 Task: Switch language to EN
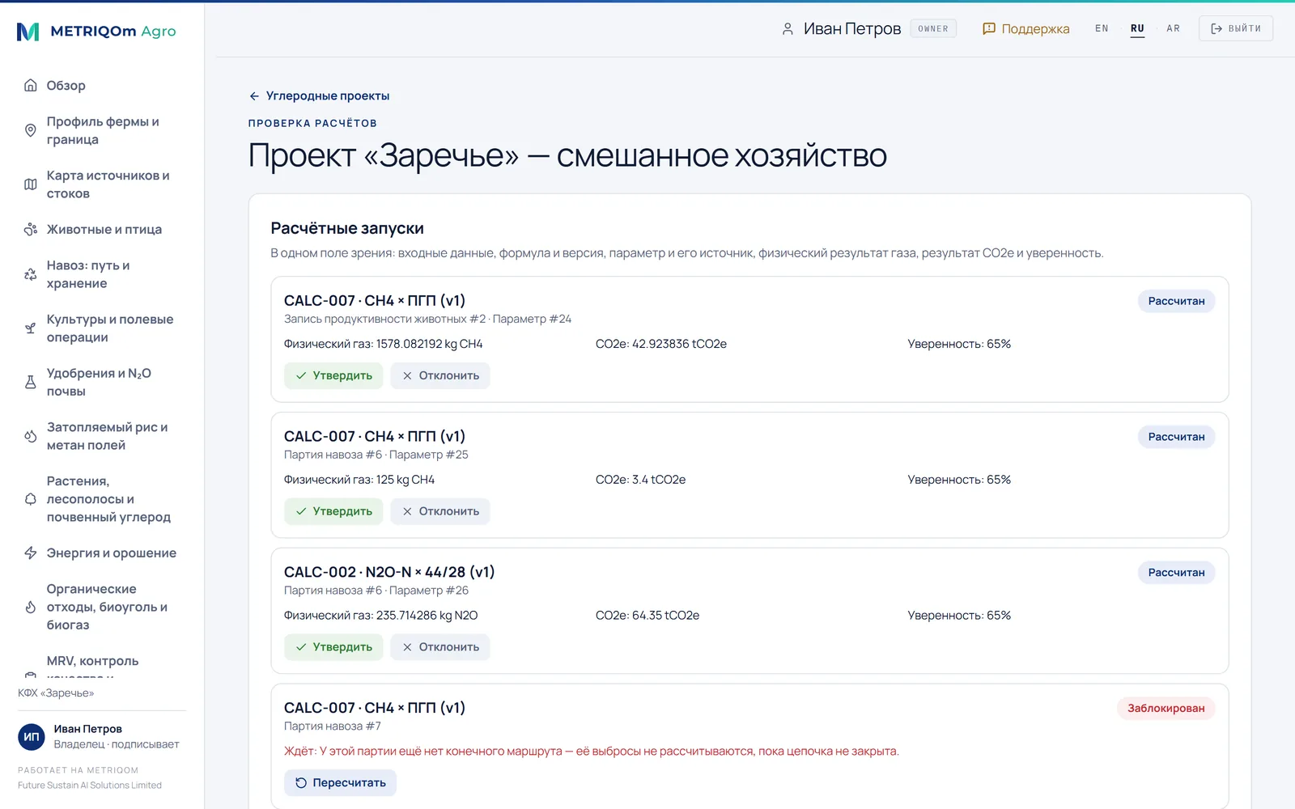tap(1102, 28)
